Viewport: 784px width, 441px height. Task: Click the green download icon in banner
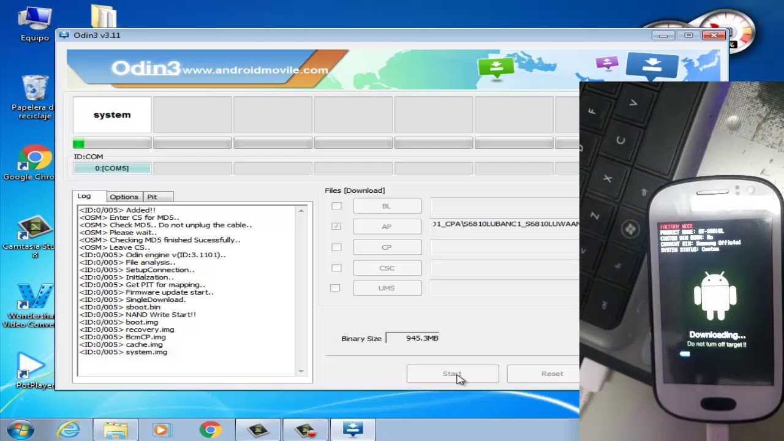click(496, 67)
